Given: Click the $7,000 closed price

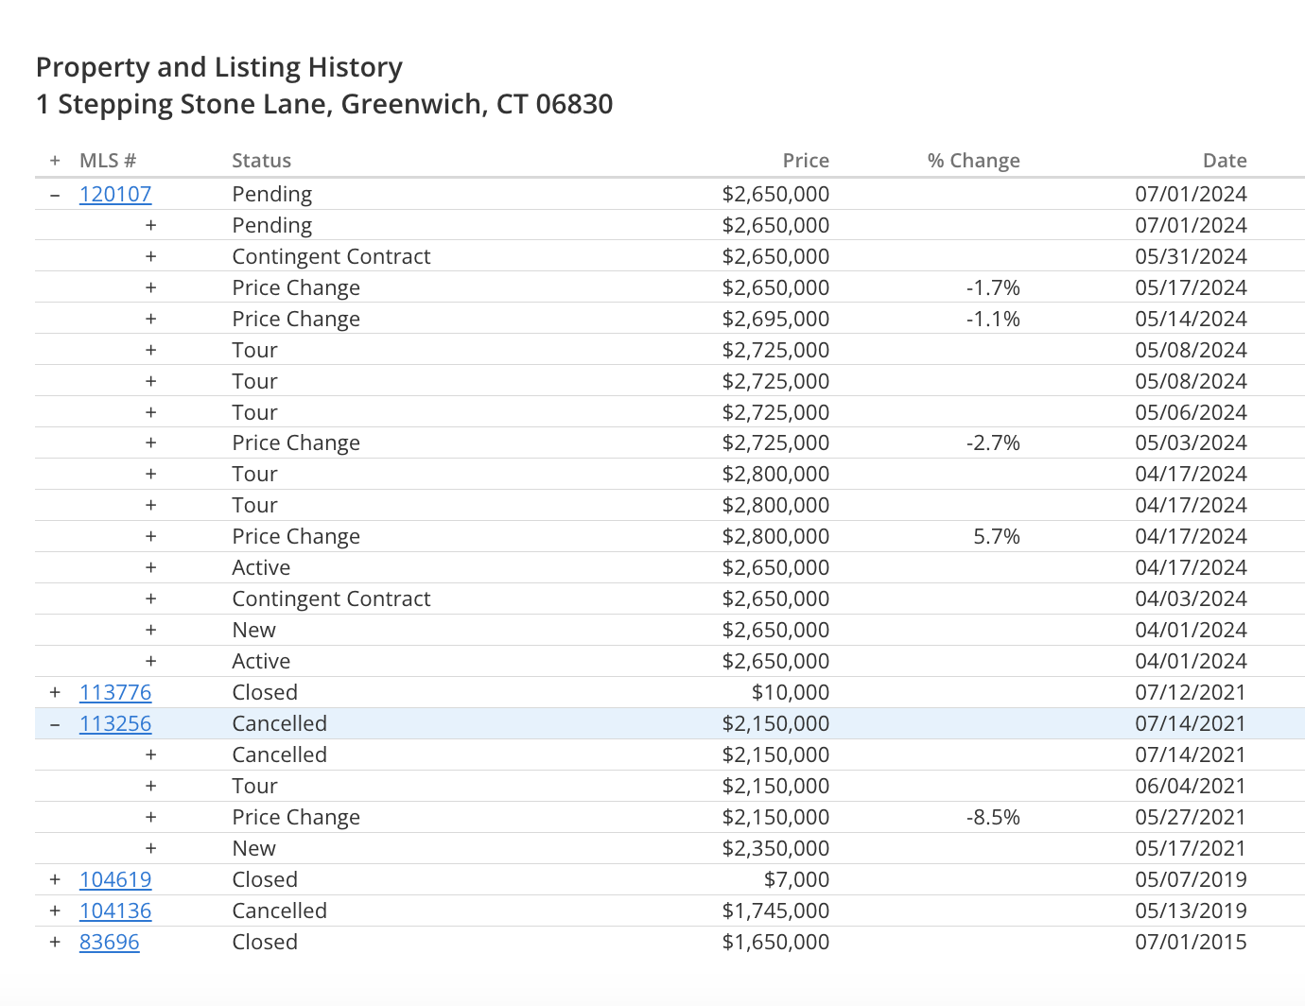Looking at the screenshot, I should [796, 879].
